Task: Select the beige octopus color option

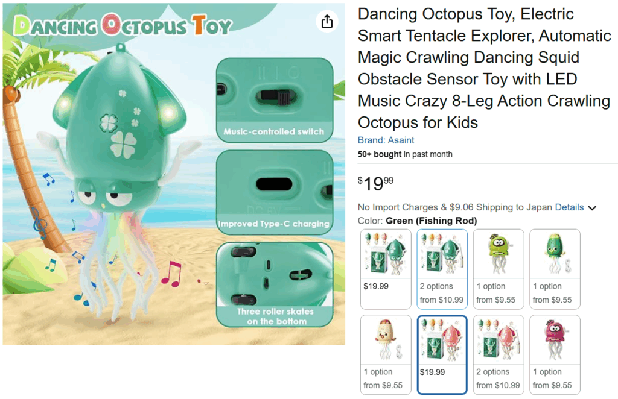Action: [x=386, y=354]
